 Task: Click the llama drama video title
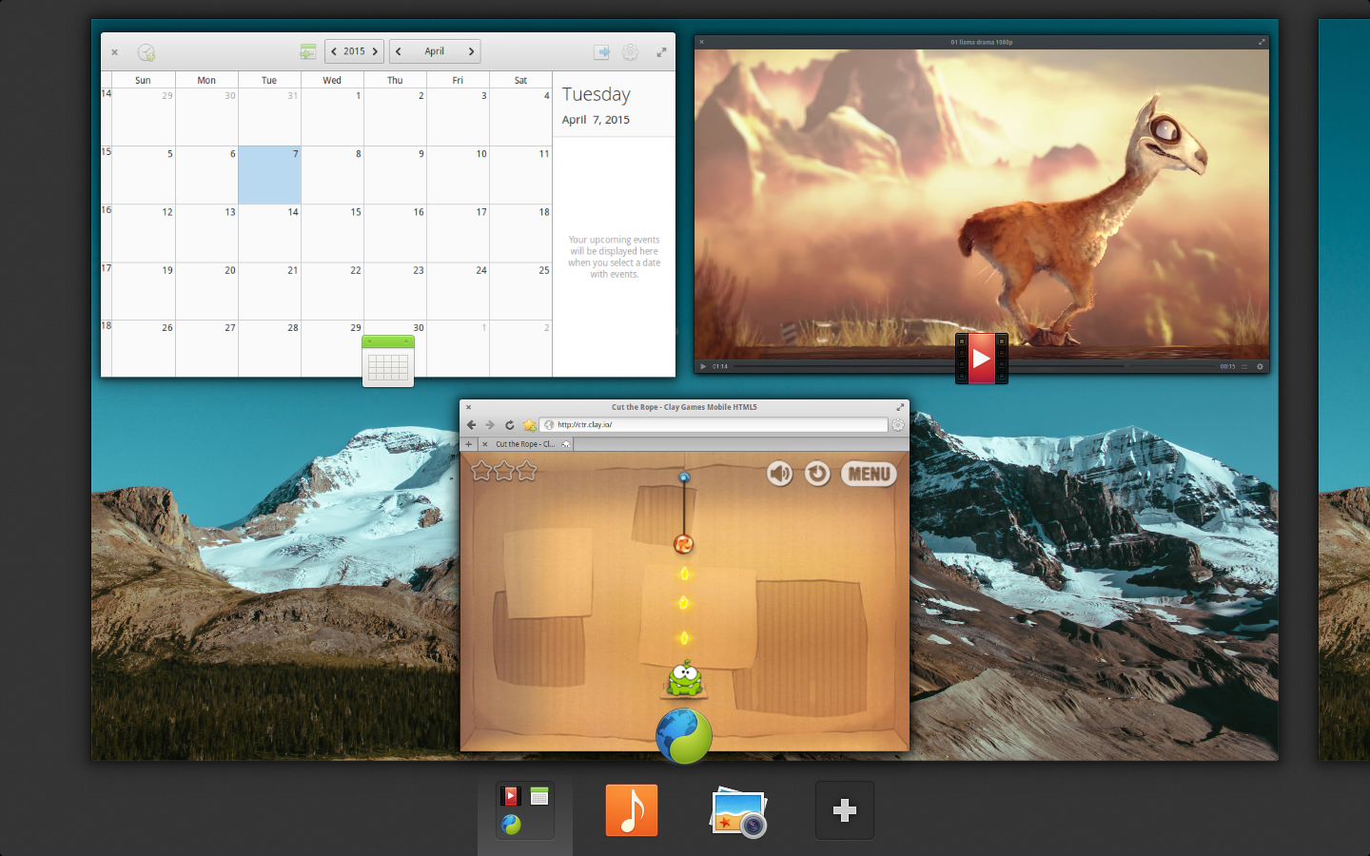981,42
